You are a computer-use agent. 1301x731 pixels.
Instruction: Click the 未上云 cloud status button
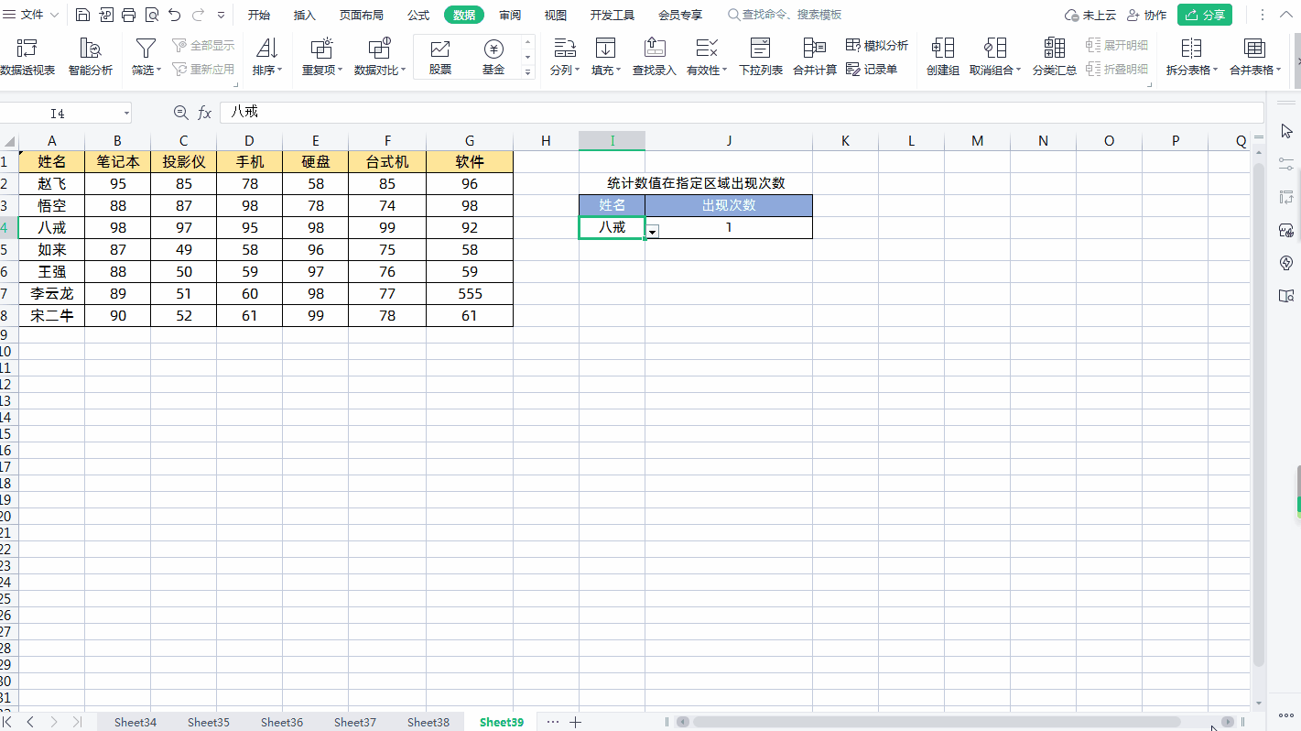tap(1090, 15)
